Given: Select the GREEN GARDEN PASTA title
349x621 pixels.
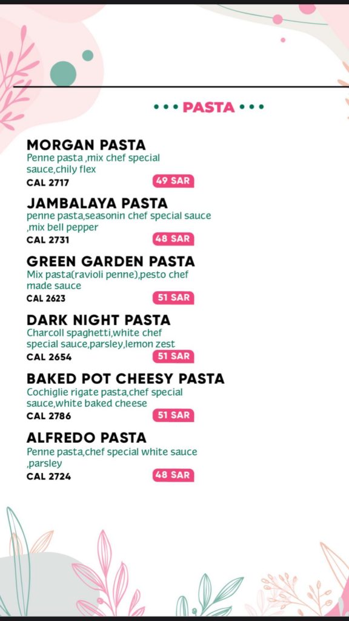Looking at the screenshot, I should click(x=111, y=261).
